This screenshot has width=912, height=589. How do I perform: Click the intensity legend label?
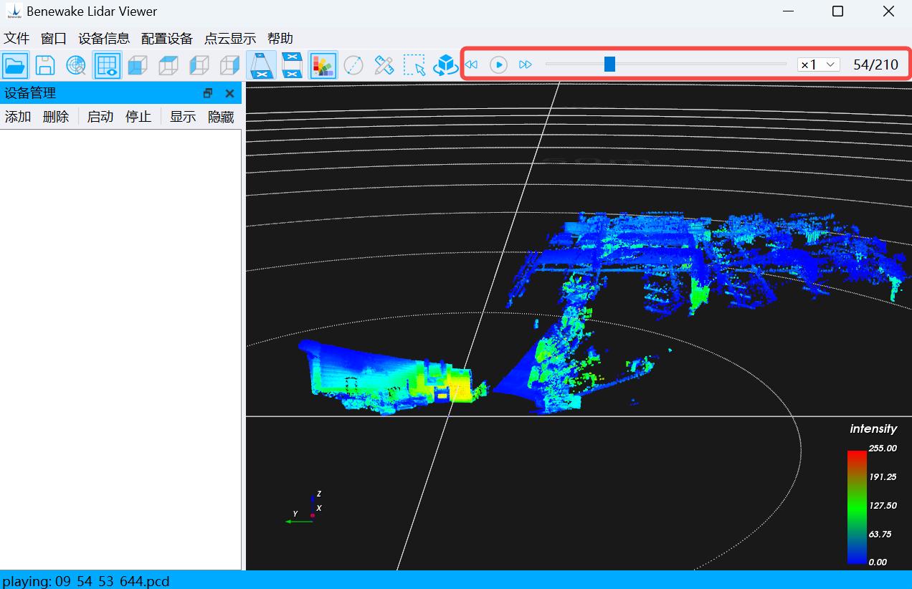[x=873, y=428]
